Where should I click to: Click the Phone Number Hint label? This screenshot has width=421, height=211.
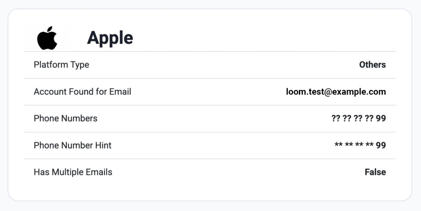[72, 145]
